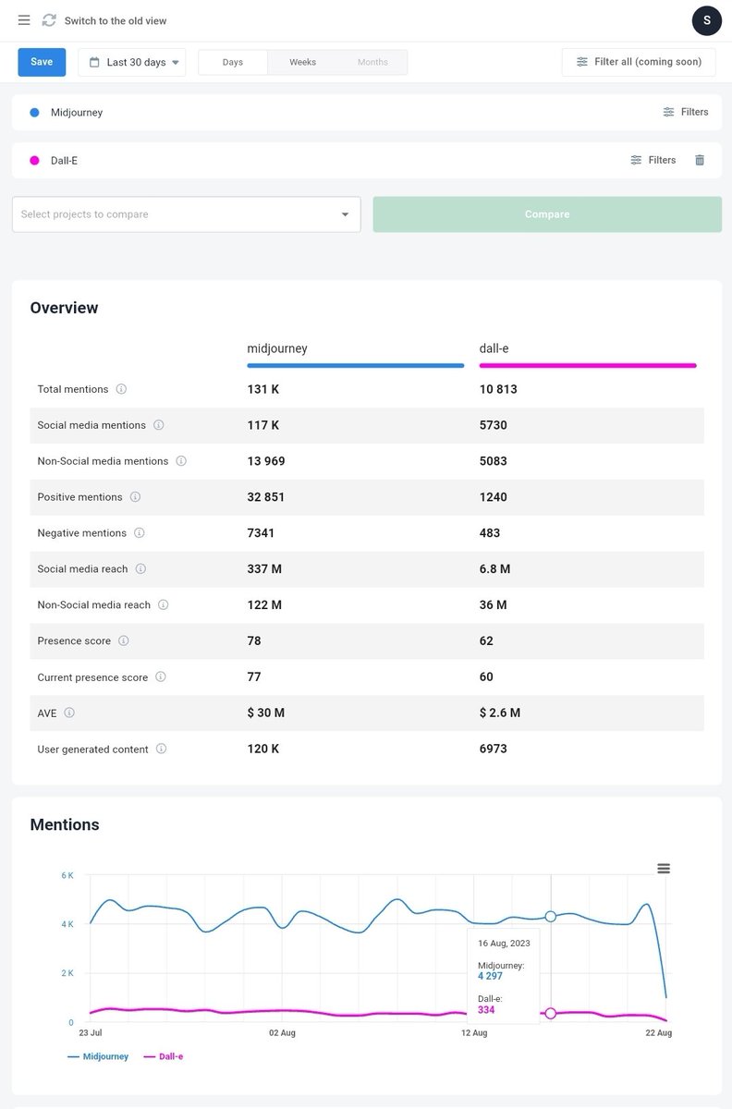Click the 12 Aug axis label on chart
The image size is (732, 1109).
474,1032
